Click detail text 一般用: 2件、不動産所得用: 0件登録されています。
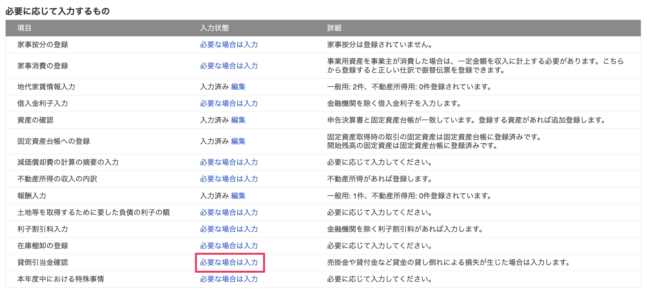 point(409,87)
